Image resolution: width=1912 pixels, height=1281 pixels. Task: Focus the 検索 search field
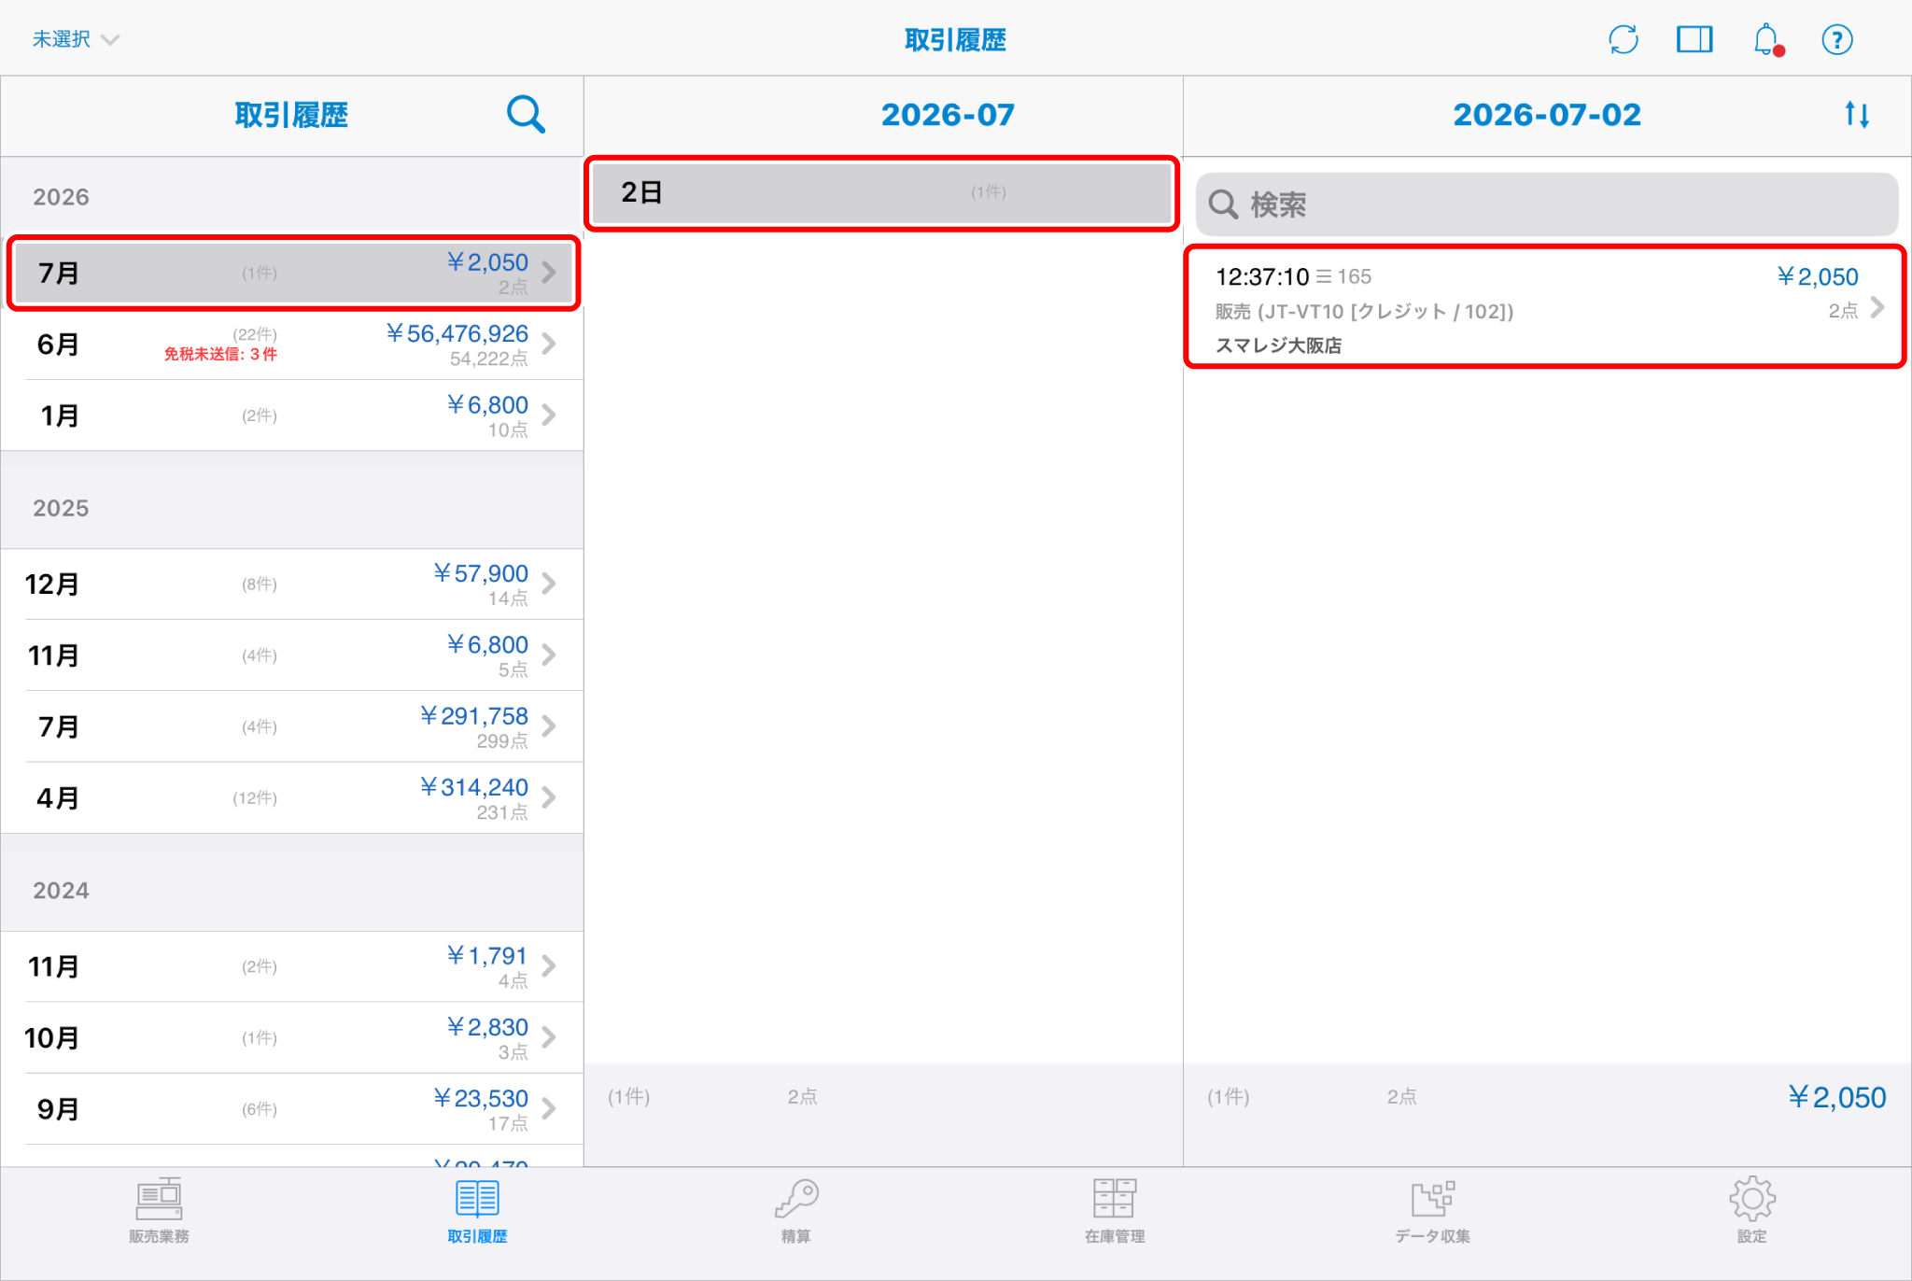coord(1546,204)
